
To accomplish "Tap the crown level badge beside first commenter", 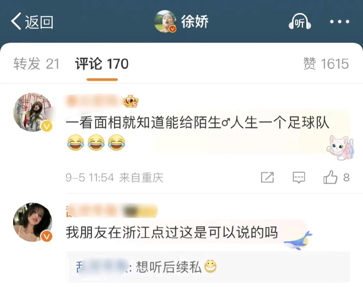I will click(x=131, y=101).
